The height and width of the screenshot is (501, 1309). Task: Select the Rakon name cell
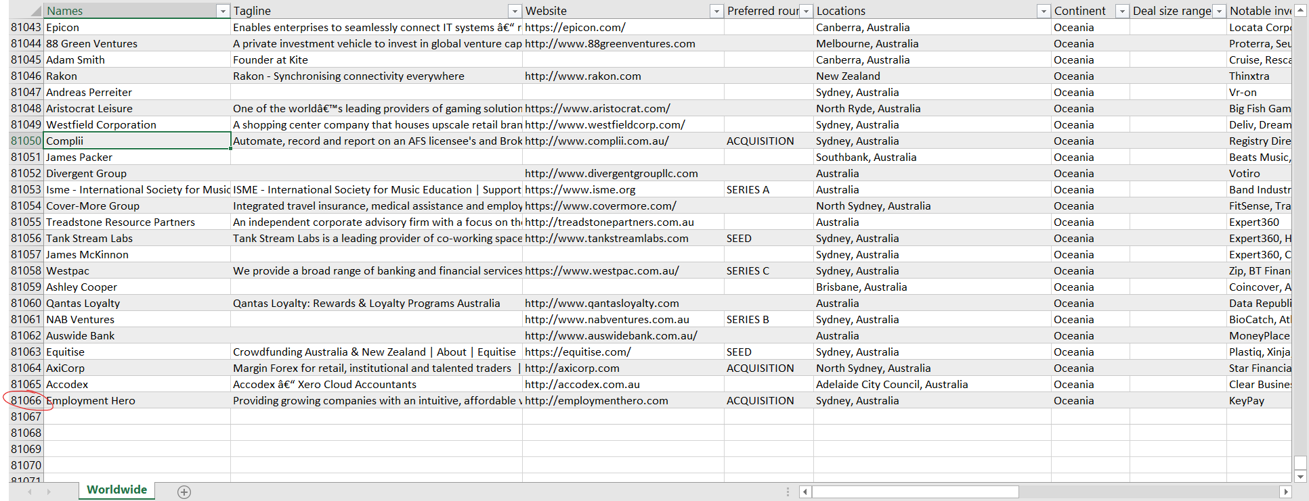pyautogui.click(x=137, y=76)
